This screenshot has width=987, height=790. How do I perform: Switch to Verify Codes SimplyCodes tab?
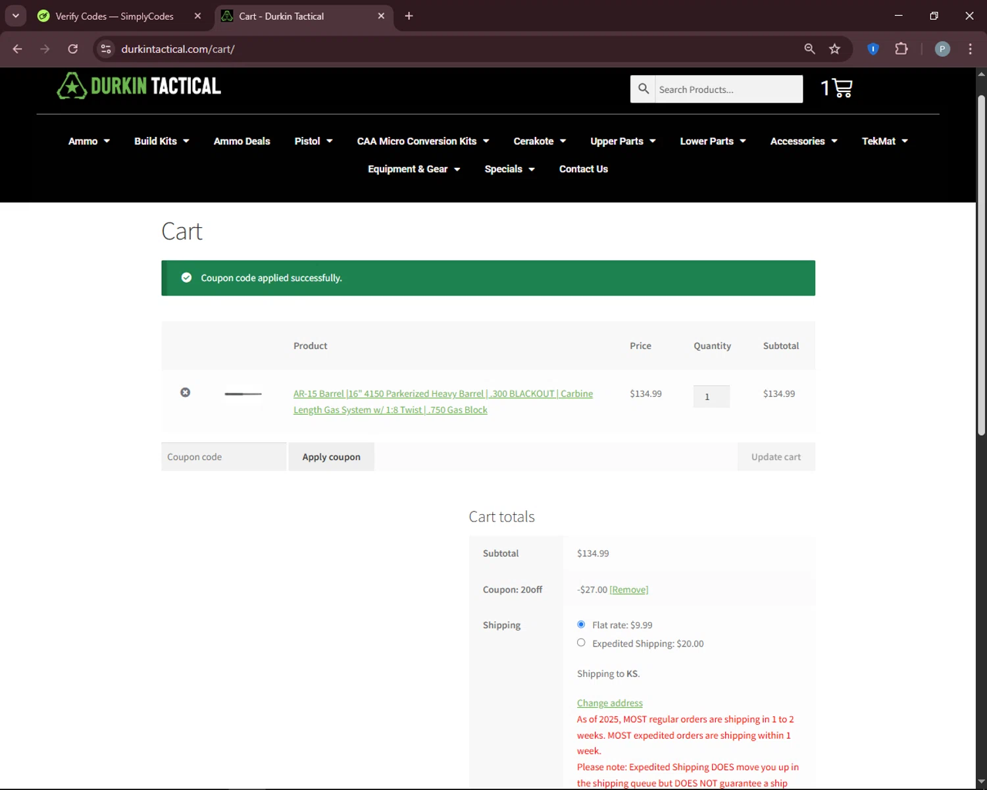(114, 16)
